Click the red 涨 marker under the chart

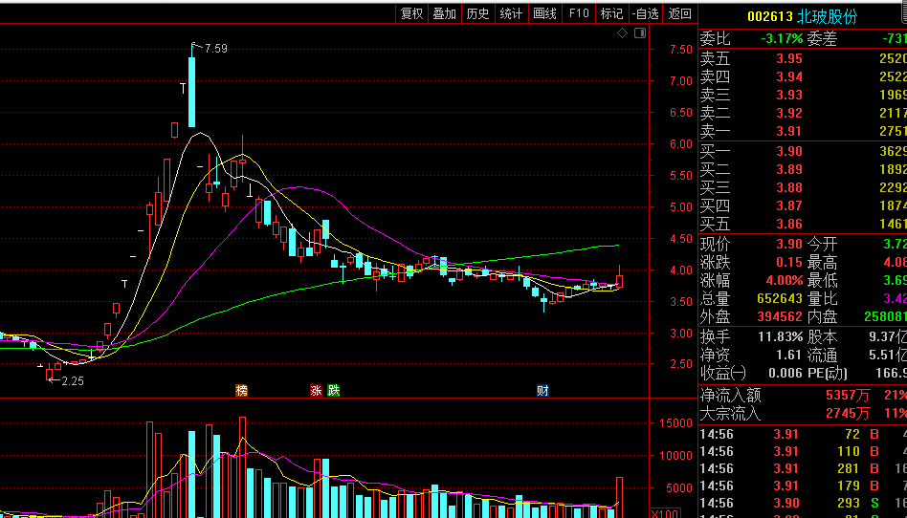317,390
